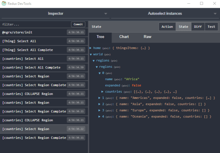Click the filter input field

pos(36,24)
